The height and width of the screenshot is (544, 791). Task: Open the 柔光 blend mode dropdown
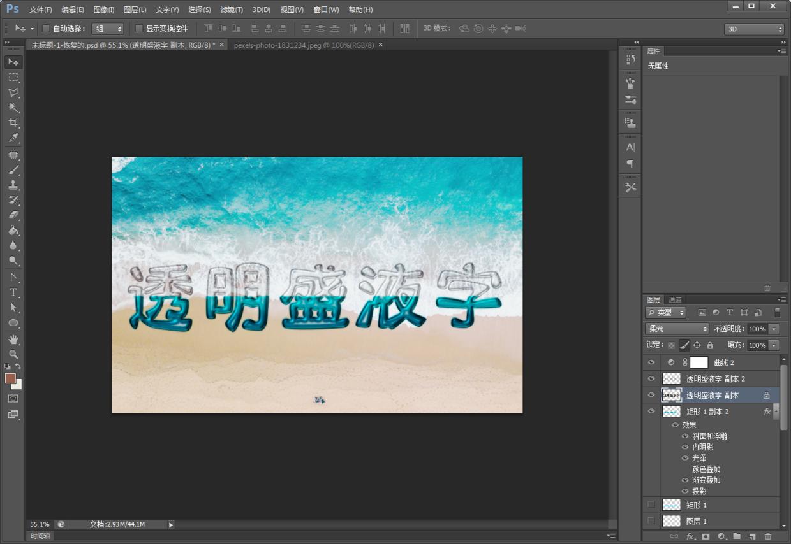point(676,329)
